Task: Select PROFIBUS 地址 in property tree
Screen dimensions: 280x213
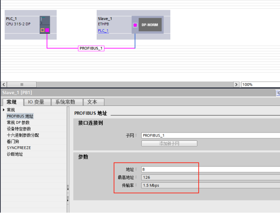Action: tap(20, 116)
